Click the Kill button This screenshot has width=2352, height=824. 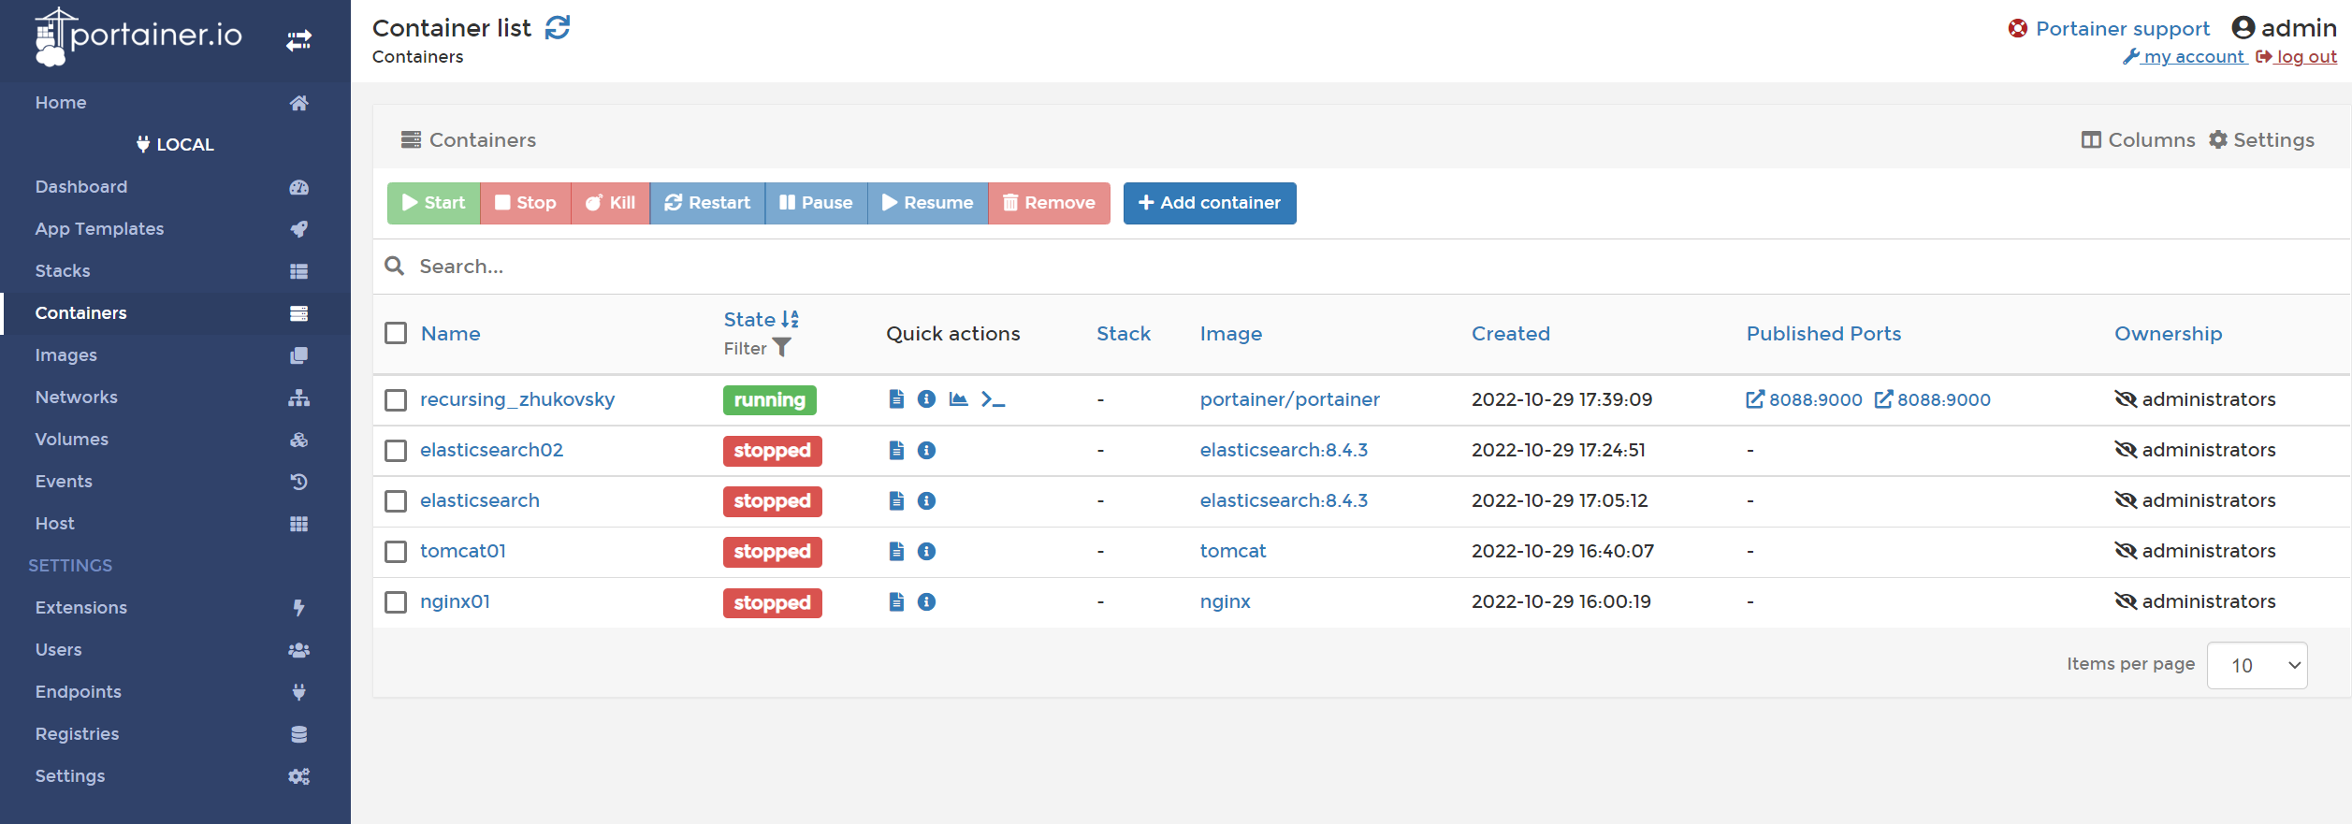click(x=610, y=203)
